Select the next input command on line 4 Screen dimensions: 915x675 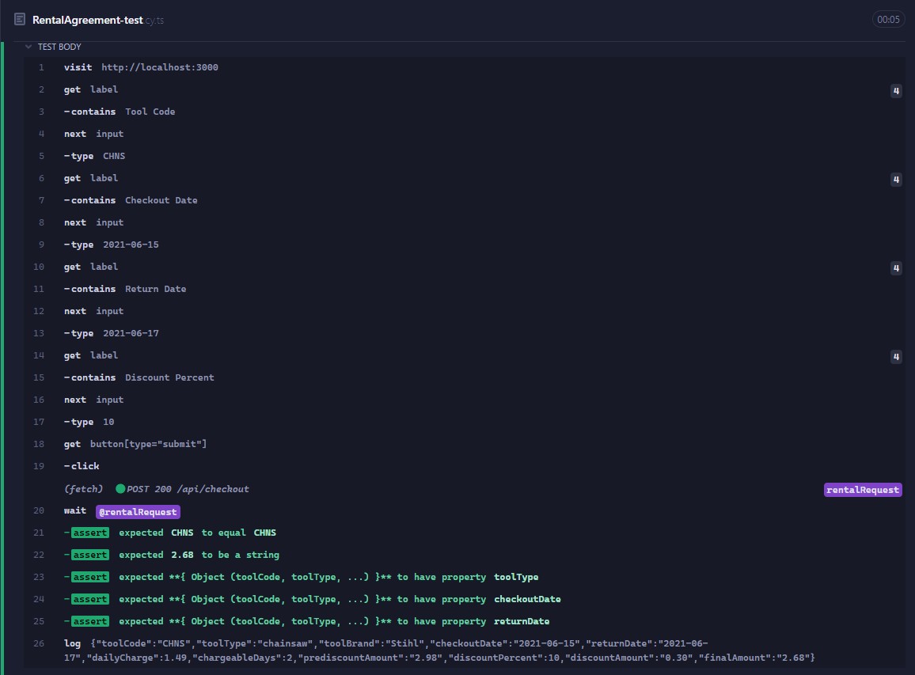tap(465, 135)
